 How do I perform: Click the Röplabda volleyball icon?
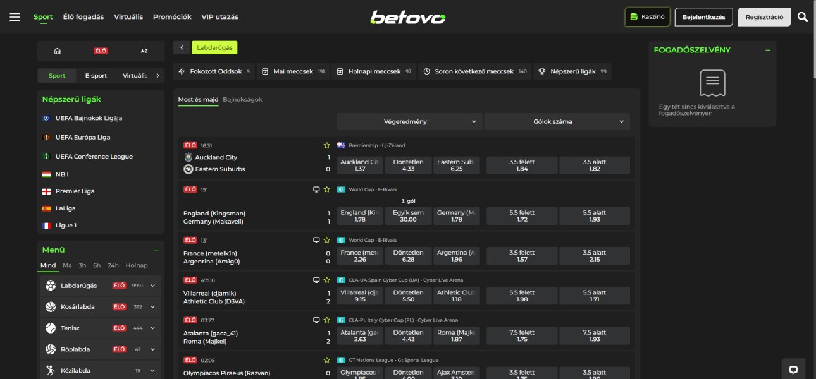pyautogui.click(x=51, y=349)
